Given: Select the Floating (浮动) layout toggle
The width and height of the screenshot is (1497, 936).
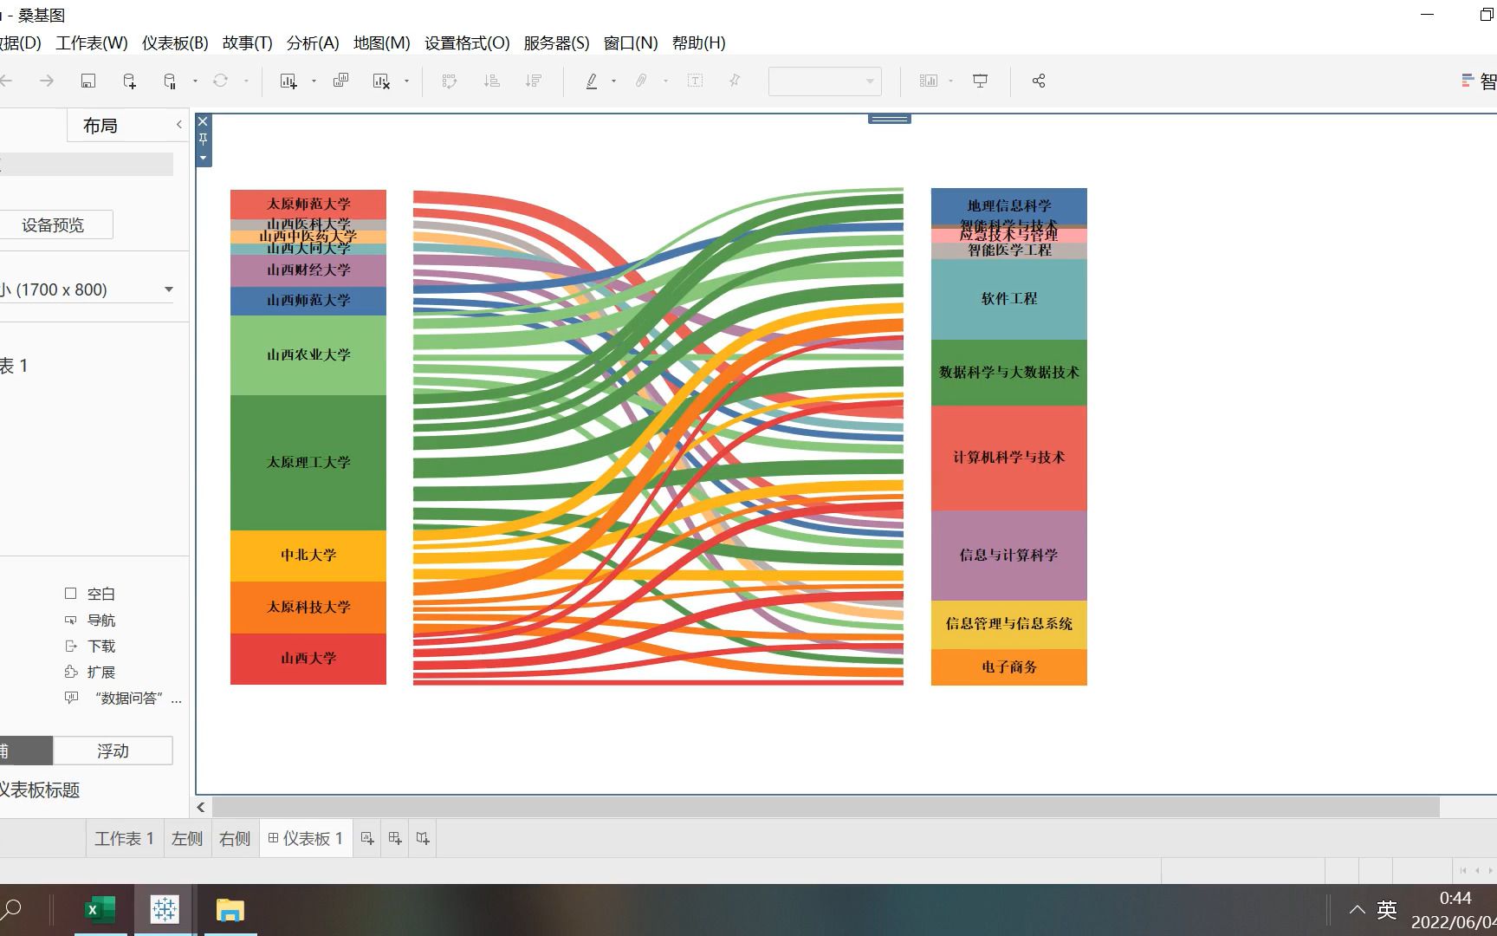Looking at the screenshot, I should coord(113,751).
